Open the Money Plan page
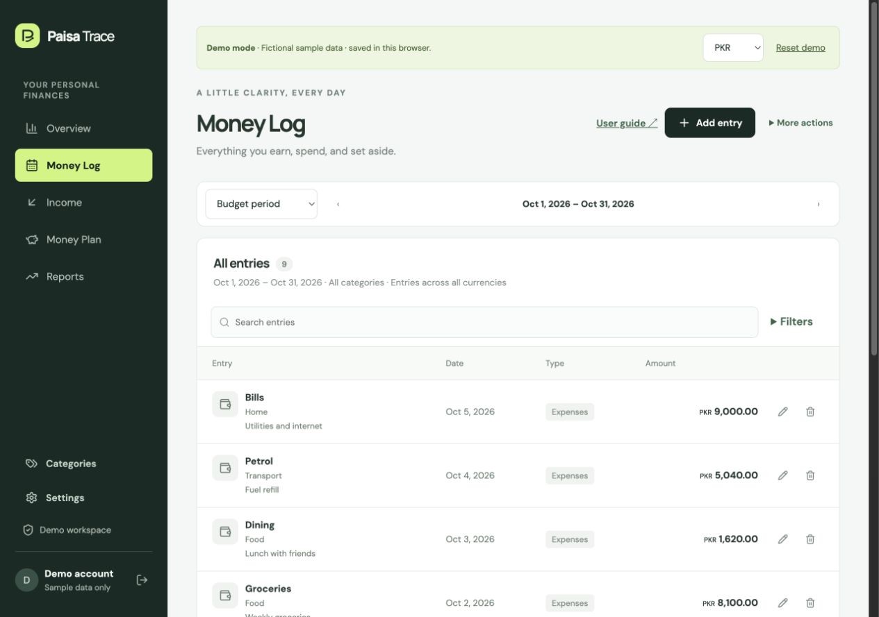The image size is (879, 617). click(83, 239)
